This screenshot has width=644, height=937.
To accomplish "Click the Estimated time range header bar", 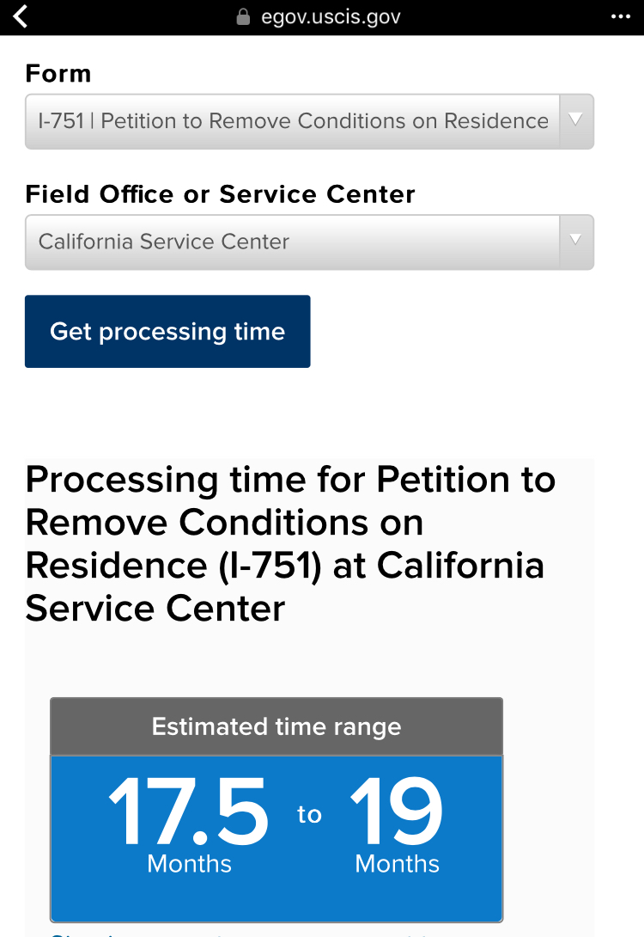I will 276,726.
